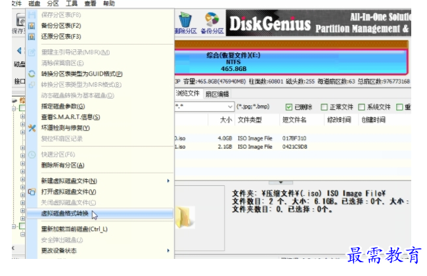Click the 还原分区表(F3) icon in the menu
Viewport: 427px width, 276px height.
[32, 37]
